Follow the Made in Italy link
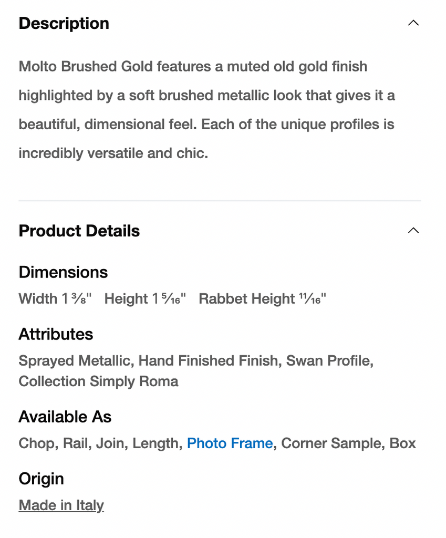The height and width of the screenshot is (538, 446). pyautogui.click(x=61, y=505)
